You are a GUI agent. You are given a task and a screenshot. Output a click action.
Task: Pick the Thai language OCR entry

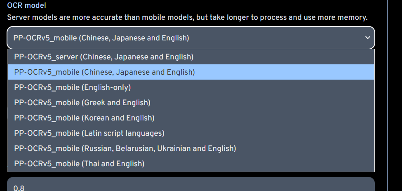(x=79, y=163)
